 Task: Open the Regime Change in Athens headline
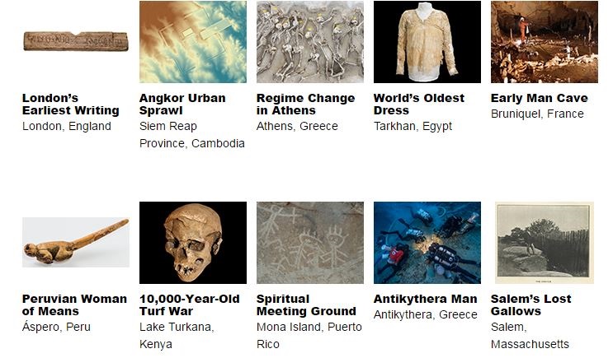pyautogui.click(x=306, y=105)
